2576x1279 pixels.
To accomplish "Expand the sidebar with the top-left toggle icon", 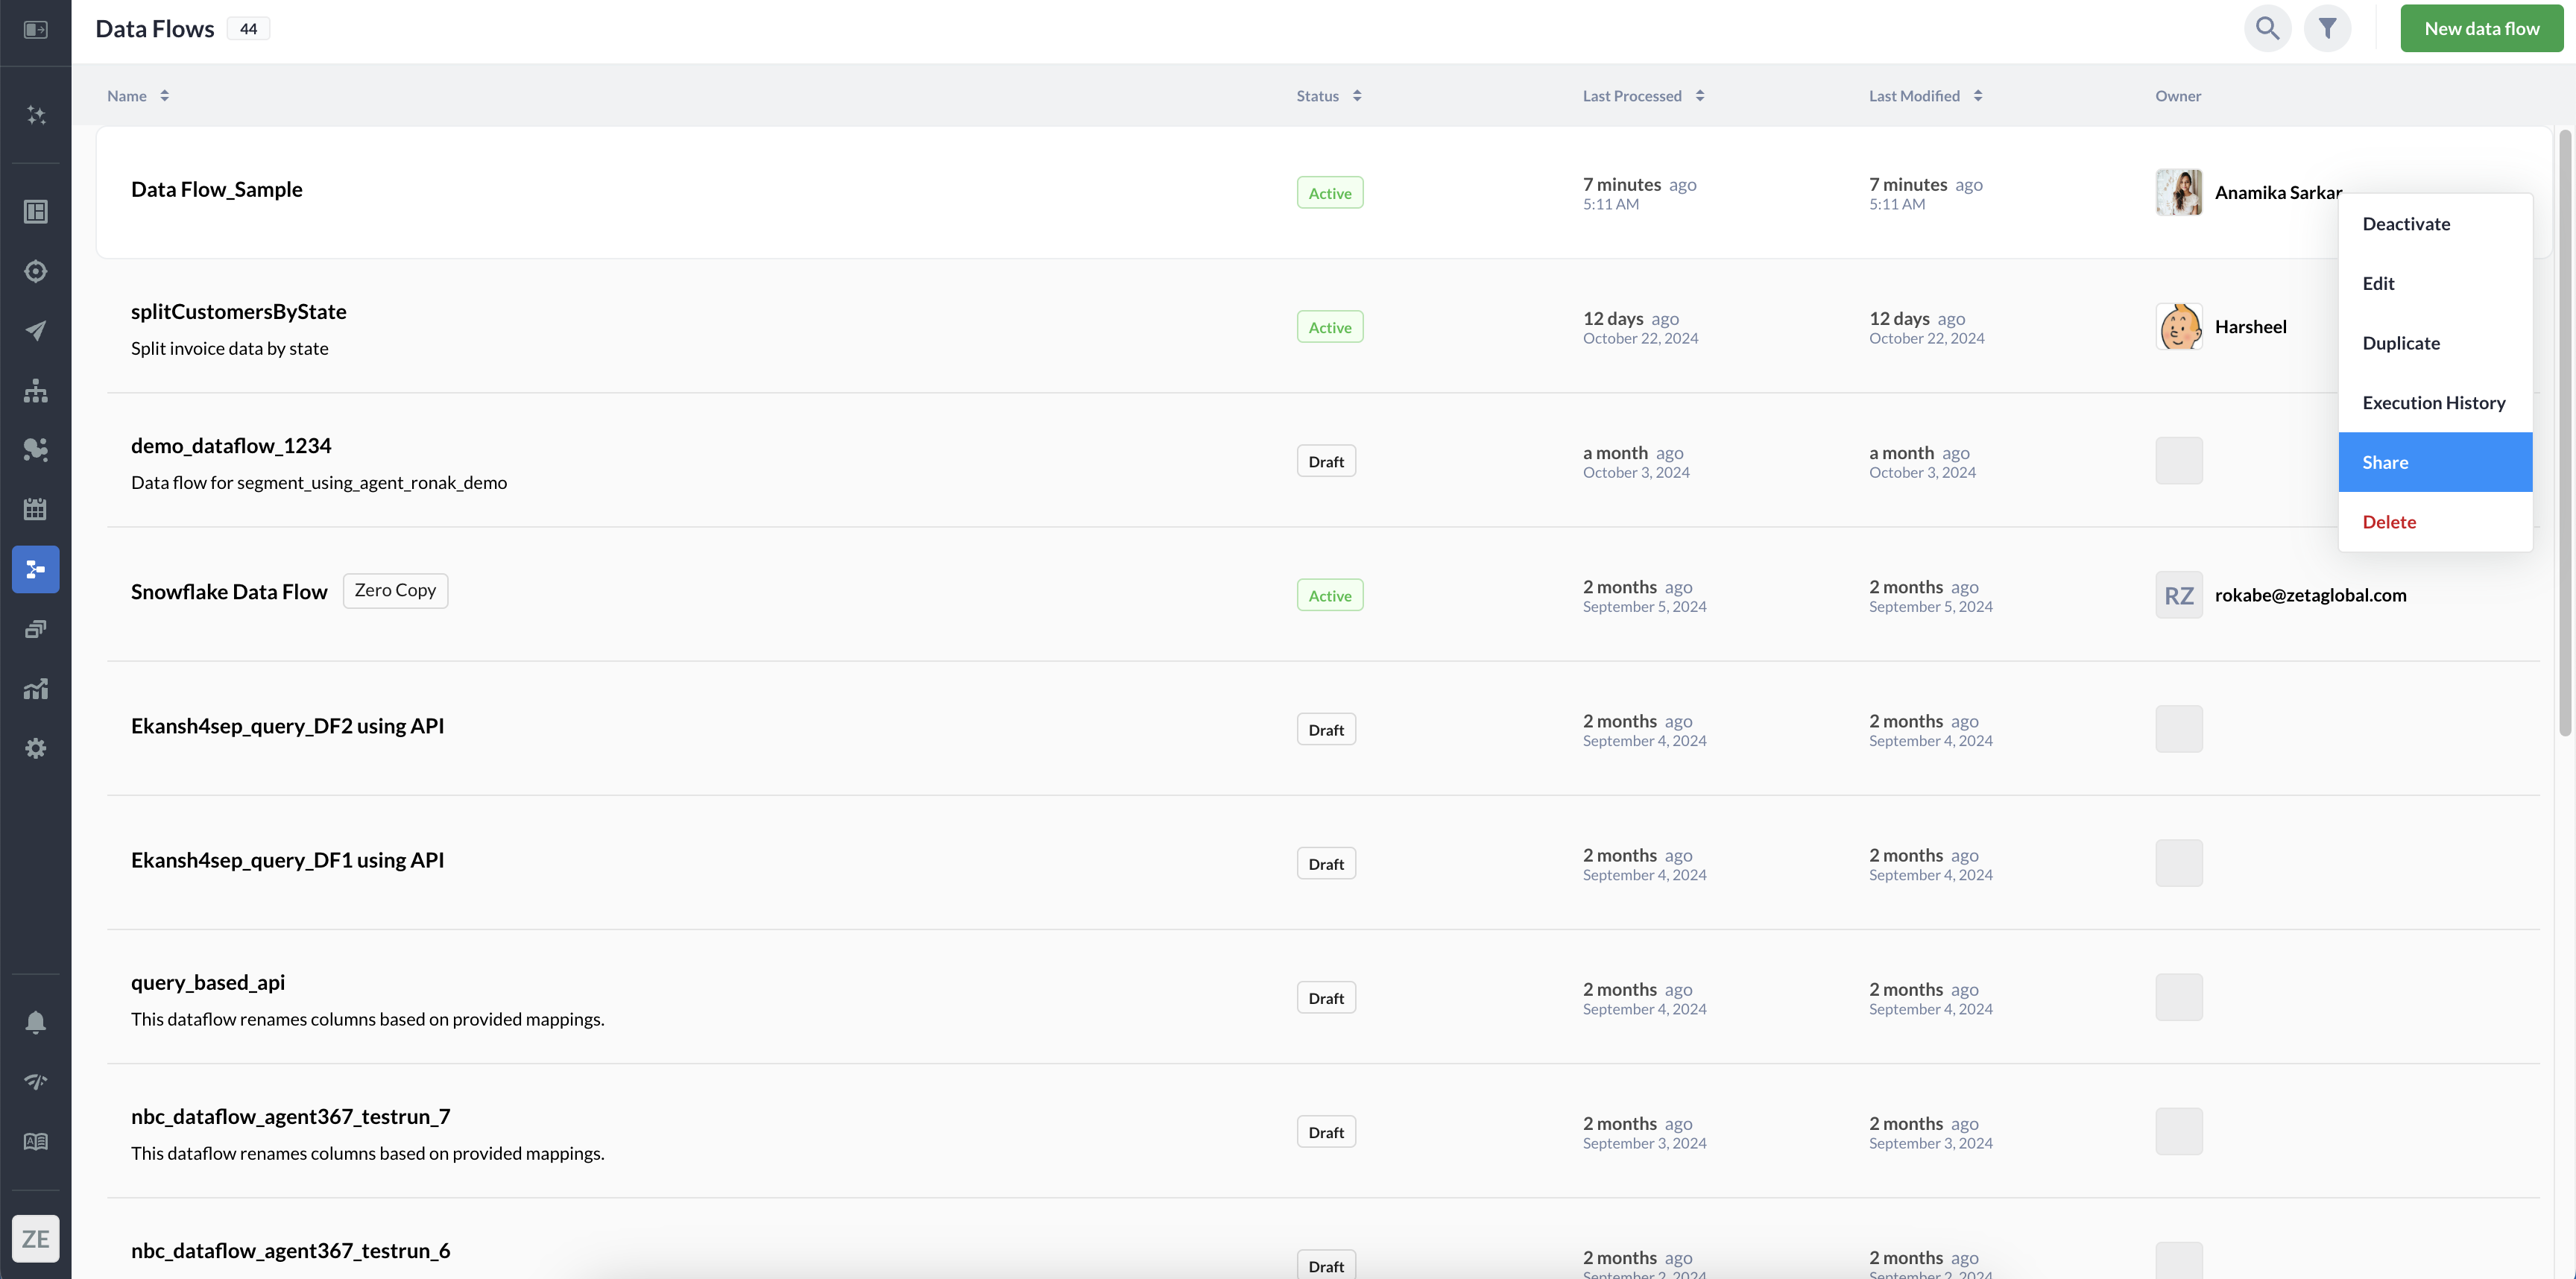I will point(36,30).
